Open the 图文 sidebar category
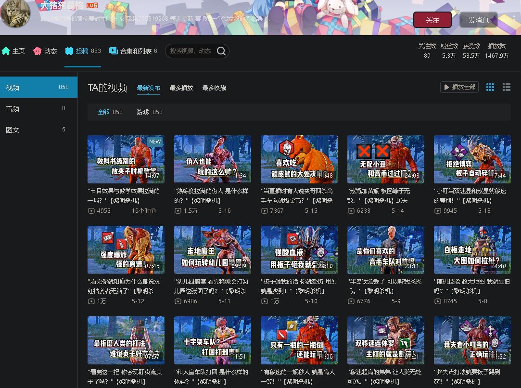This screenshot has height=388, width=521. click(x=38, y=129)
